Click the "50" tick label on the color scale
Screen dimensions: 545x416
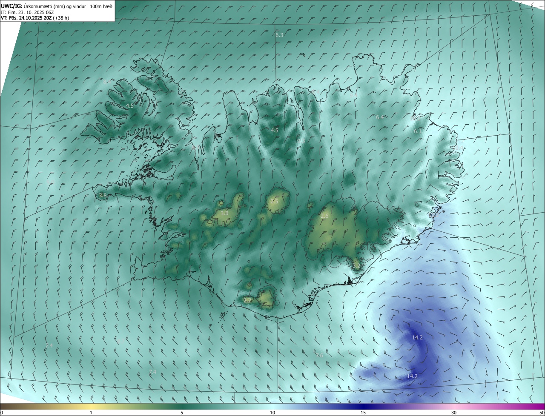click(x=542, y=413)
